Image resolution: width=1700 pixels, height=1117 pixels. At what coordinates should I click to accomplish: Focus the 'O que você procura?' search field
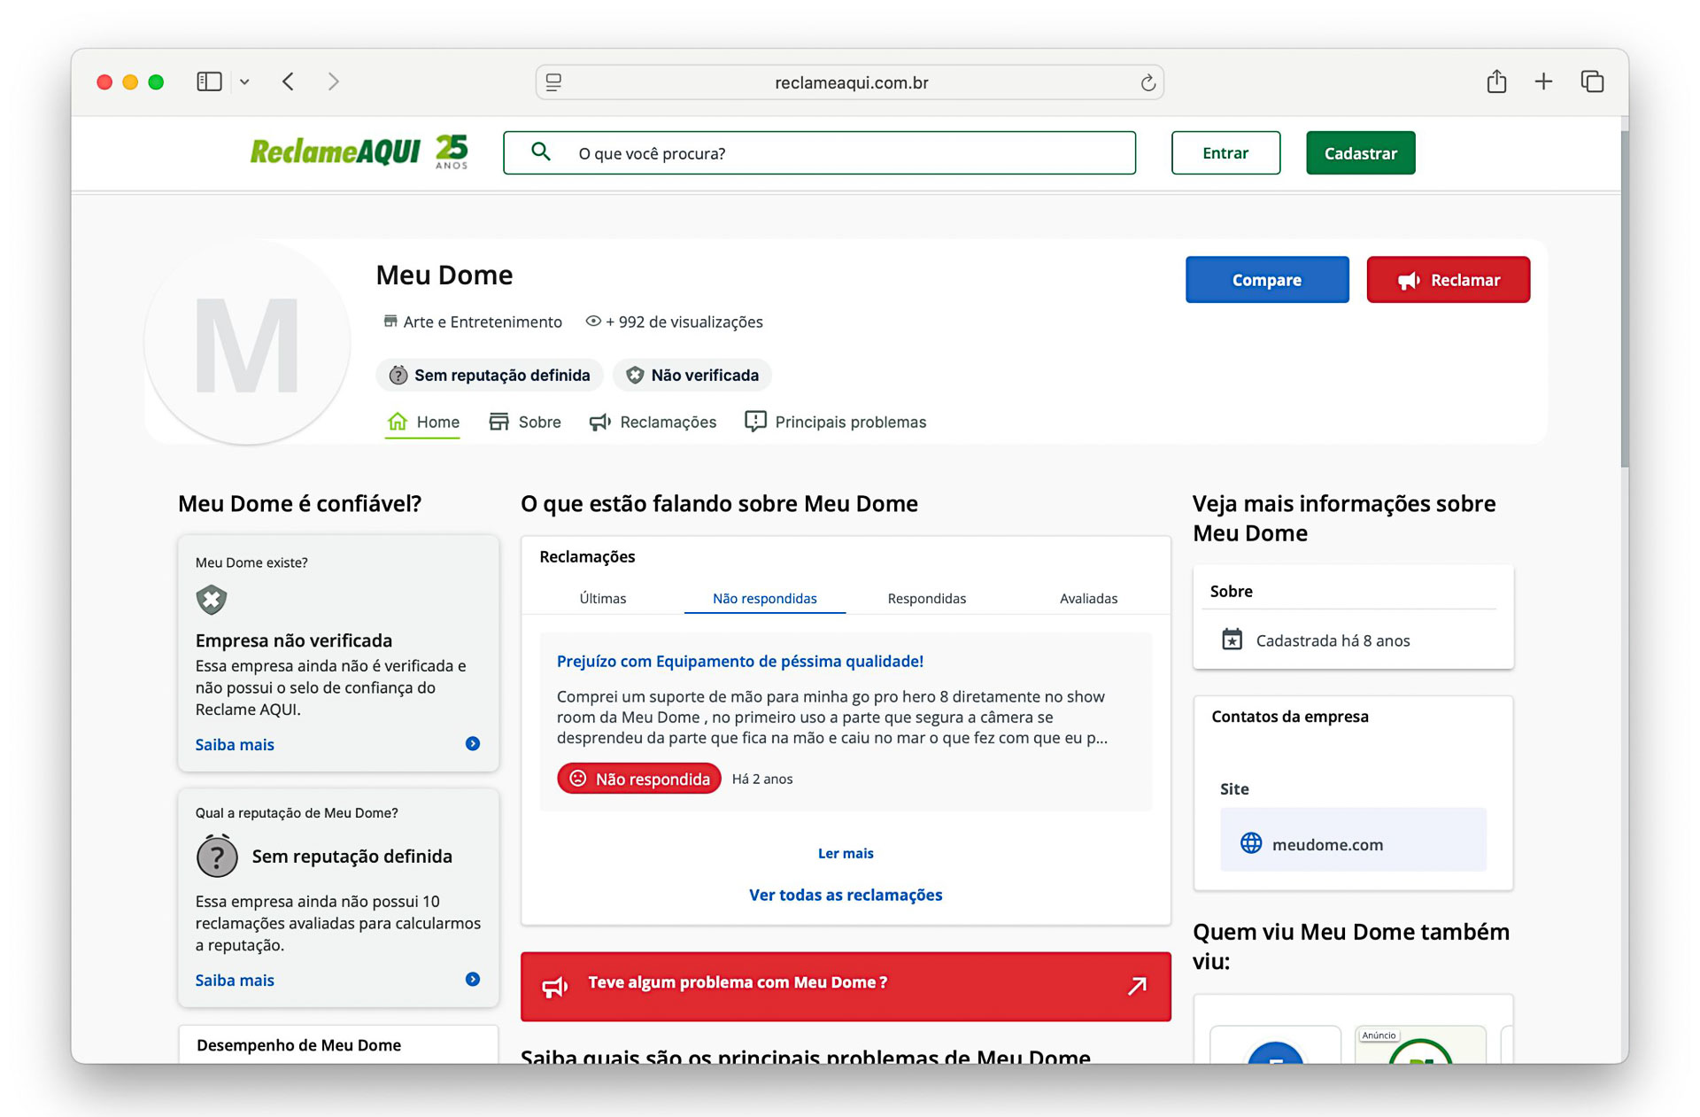coord(819,153)
